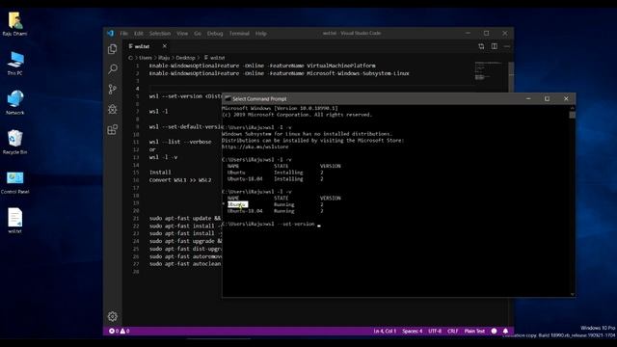This screenshot has height=347, width=617.
Task: Click the errors and warnings status indicator
Action: [x=120, y=331]
